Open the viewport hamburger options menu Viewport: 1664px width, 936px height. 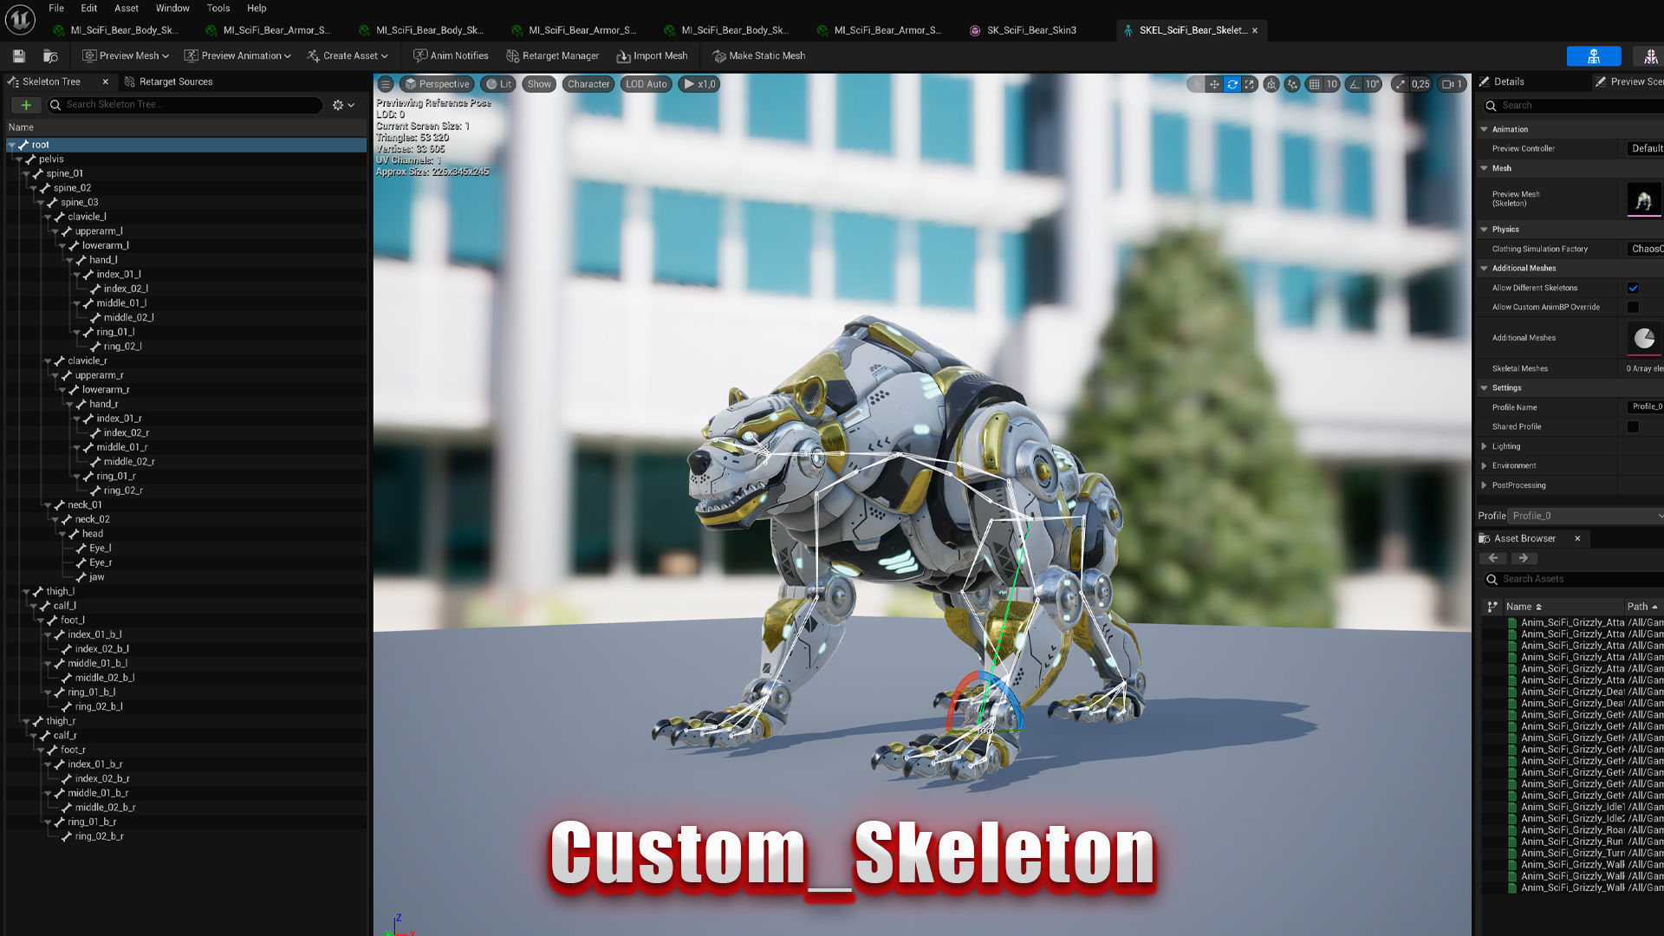click(386, 84)
